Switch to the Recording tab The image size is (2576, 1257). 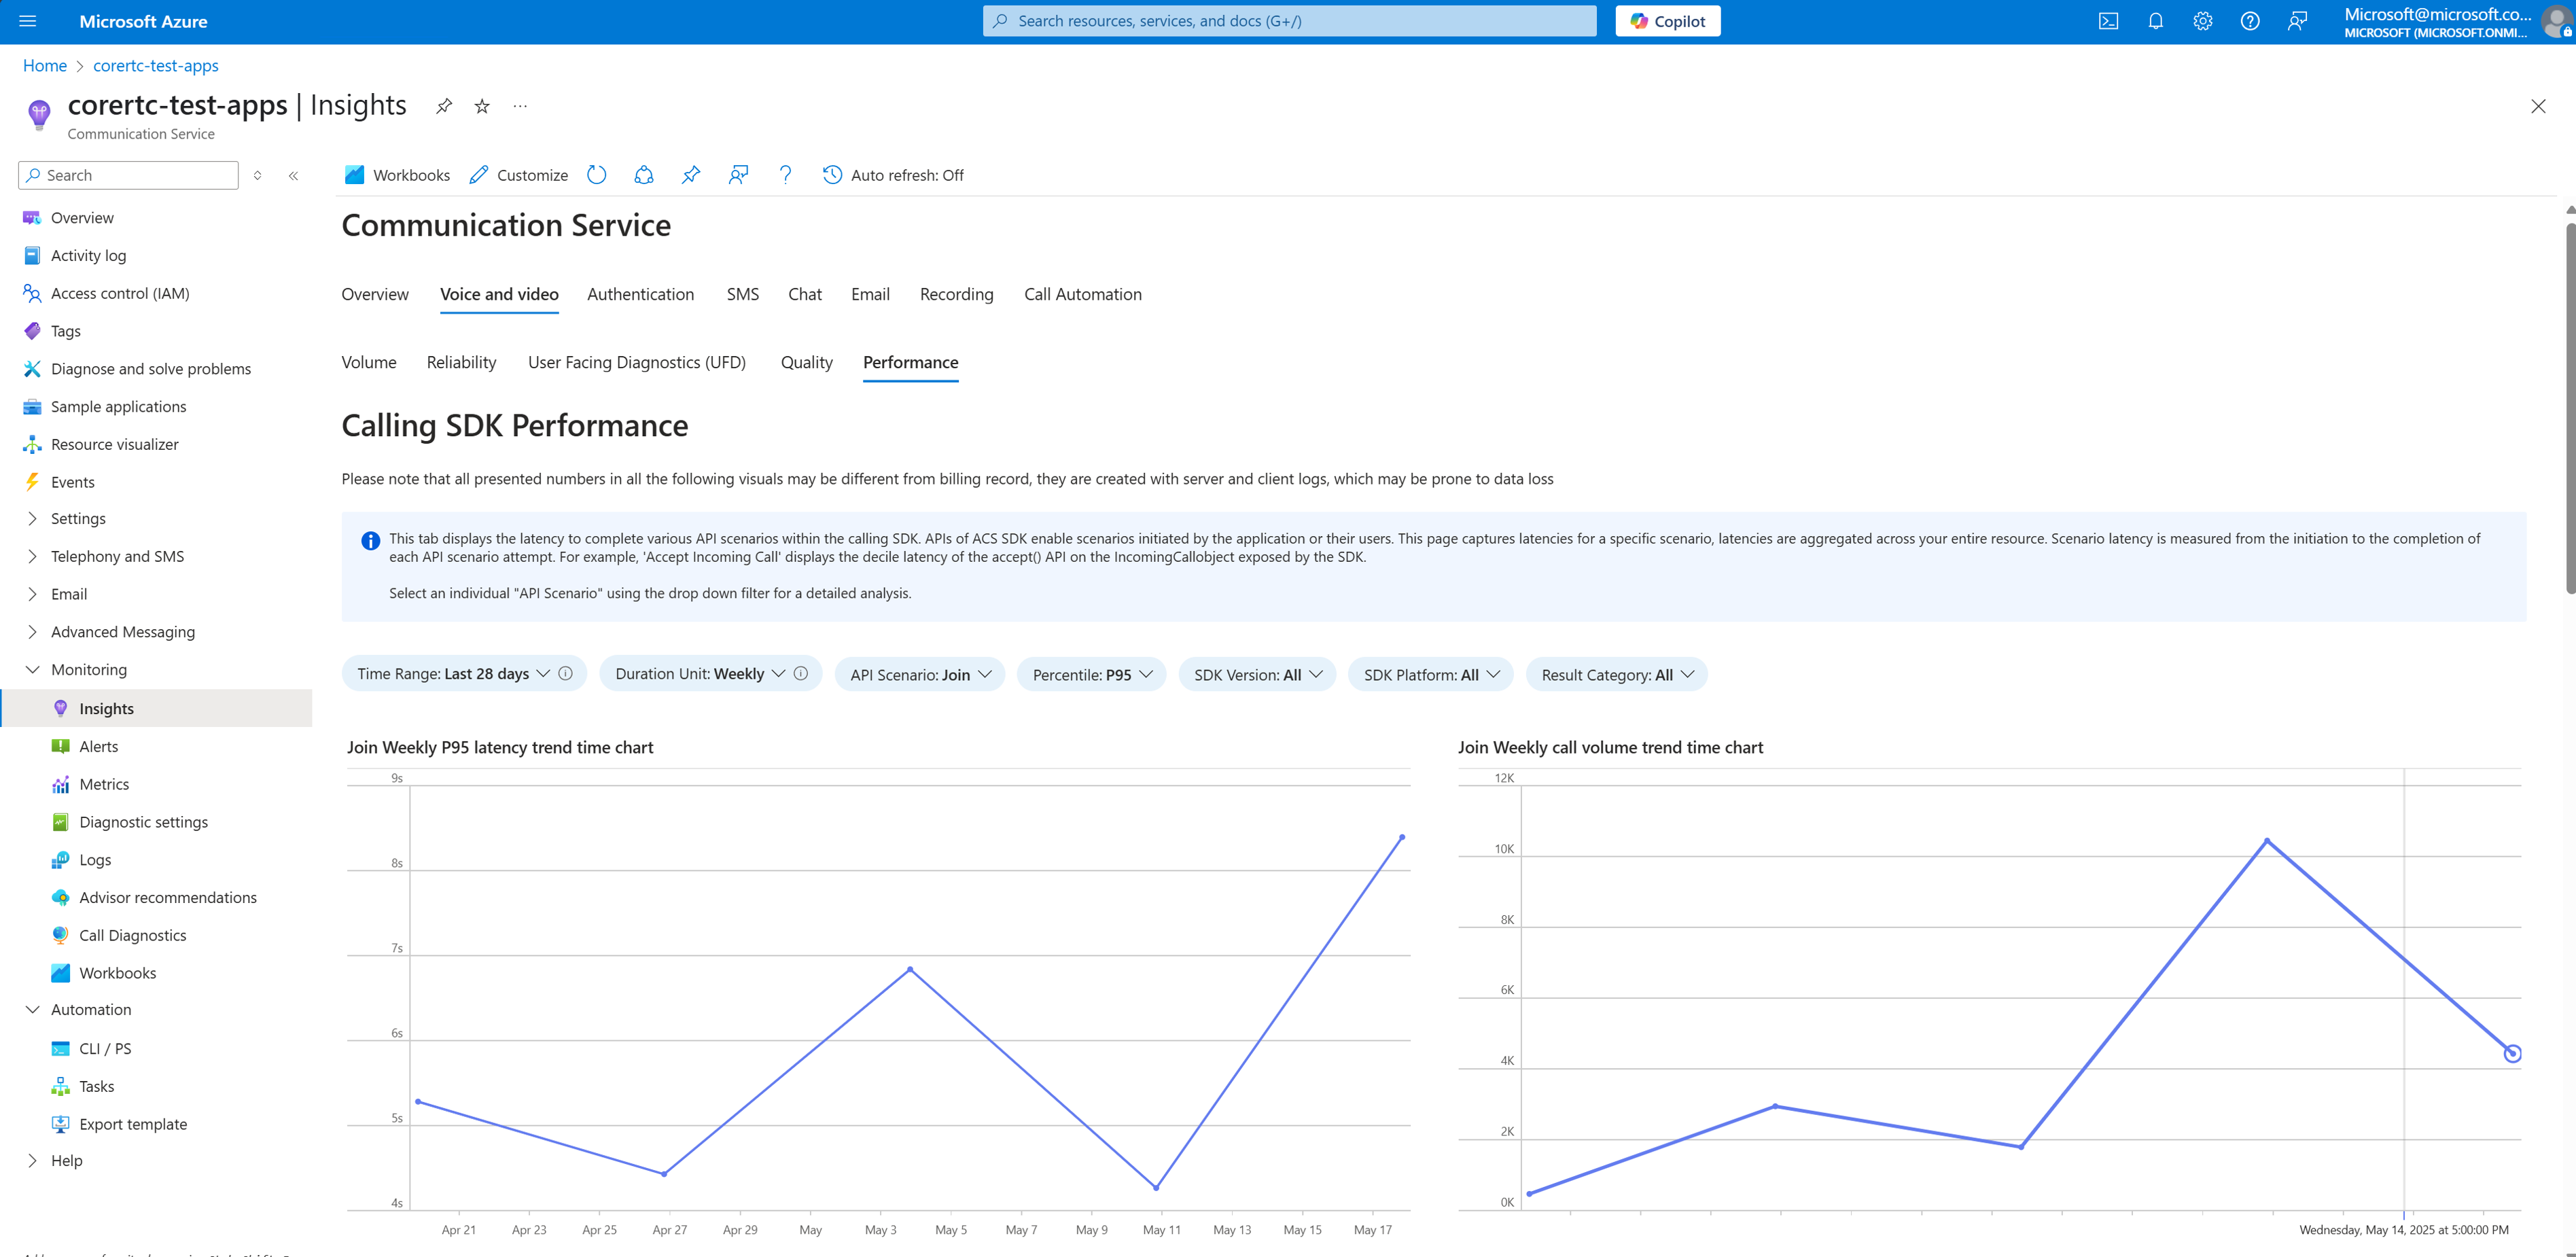pos(956,294)
